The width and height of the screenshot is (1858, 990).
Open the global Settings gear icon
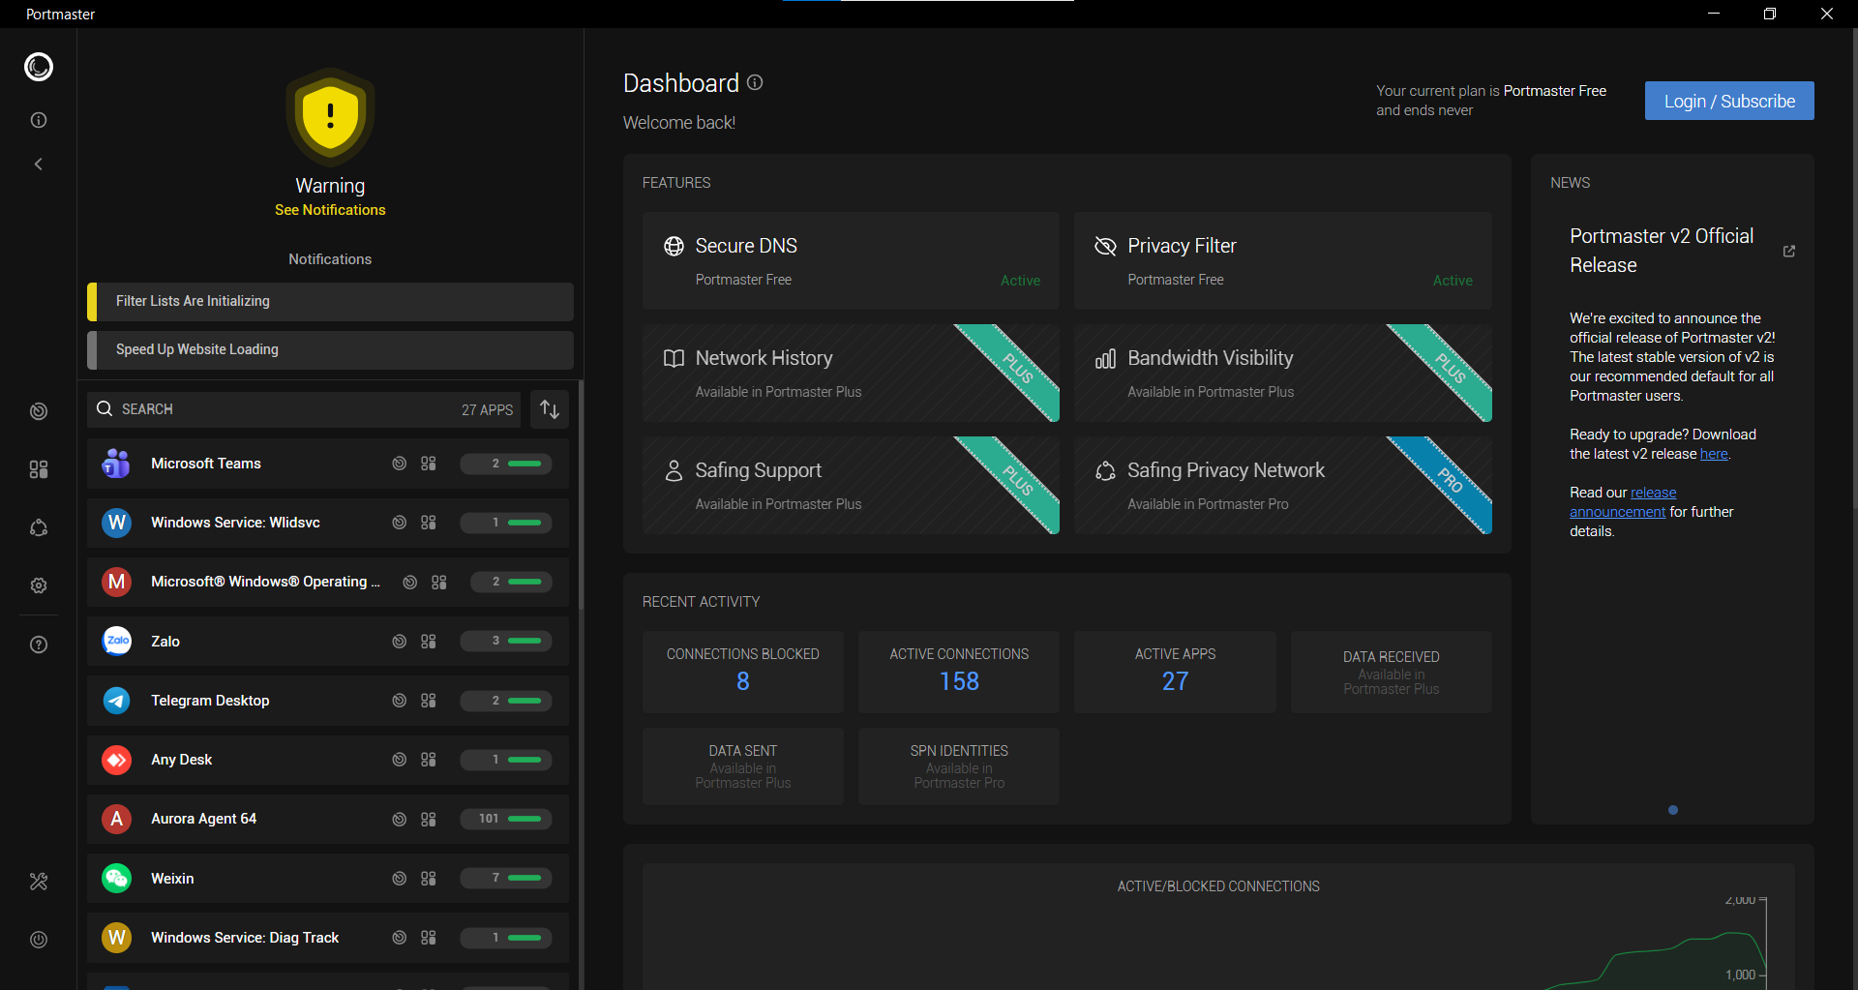point(39,585)
